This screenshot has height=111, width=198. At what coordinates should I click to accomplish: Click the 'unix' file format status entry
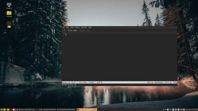tap(92, 82)
